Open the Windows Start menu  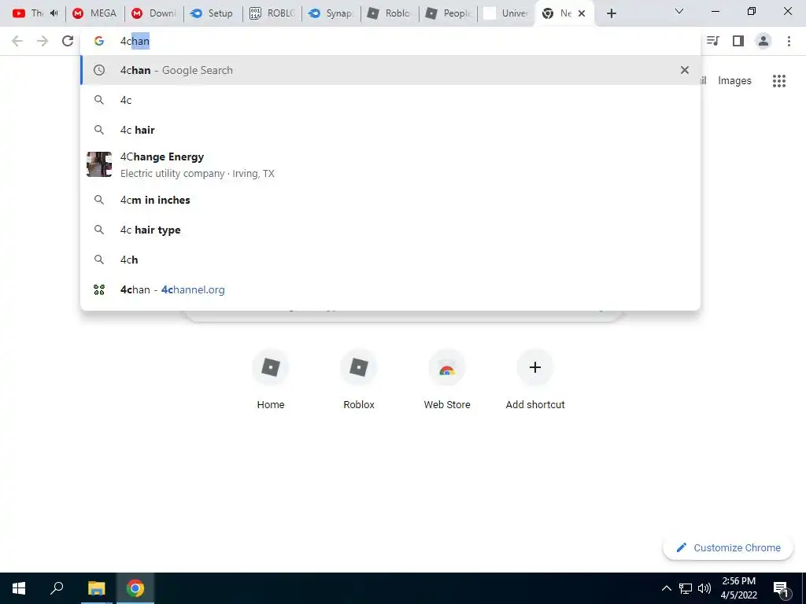tap(19, 588)
